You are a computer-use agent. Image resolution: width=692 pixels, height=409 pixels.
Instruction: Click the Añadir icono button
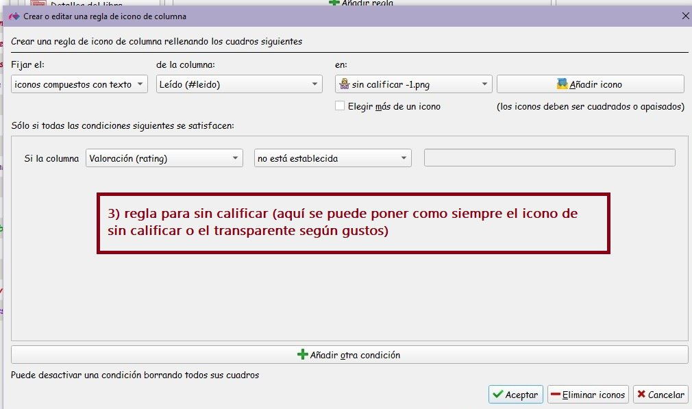pyautogui.click(x=590, y=84)
